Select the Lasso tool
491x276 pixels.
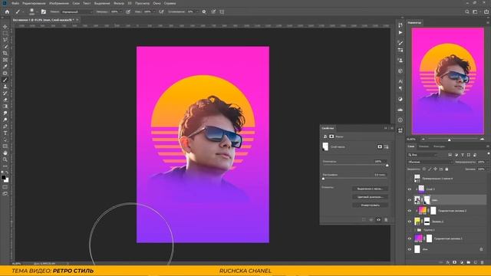[5, 40]
